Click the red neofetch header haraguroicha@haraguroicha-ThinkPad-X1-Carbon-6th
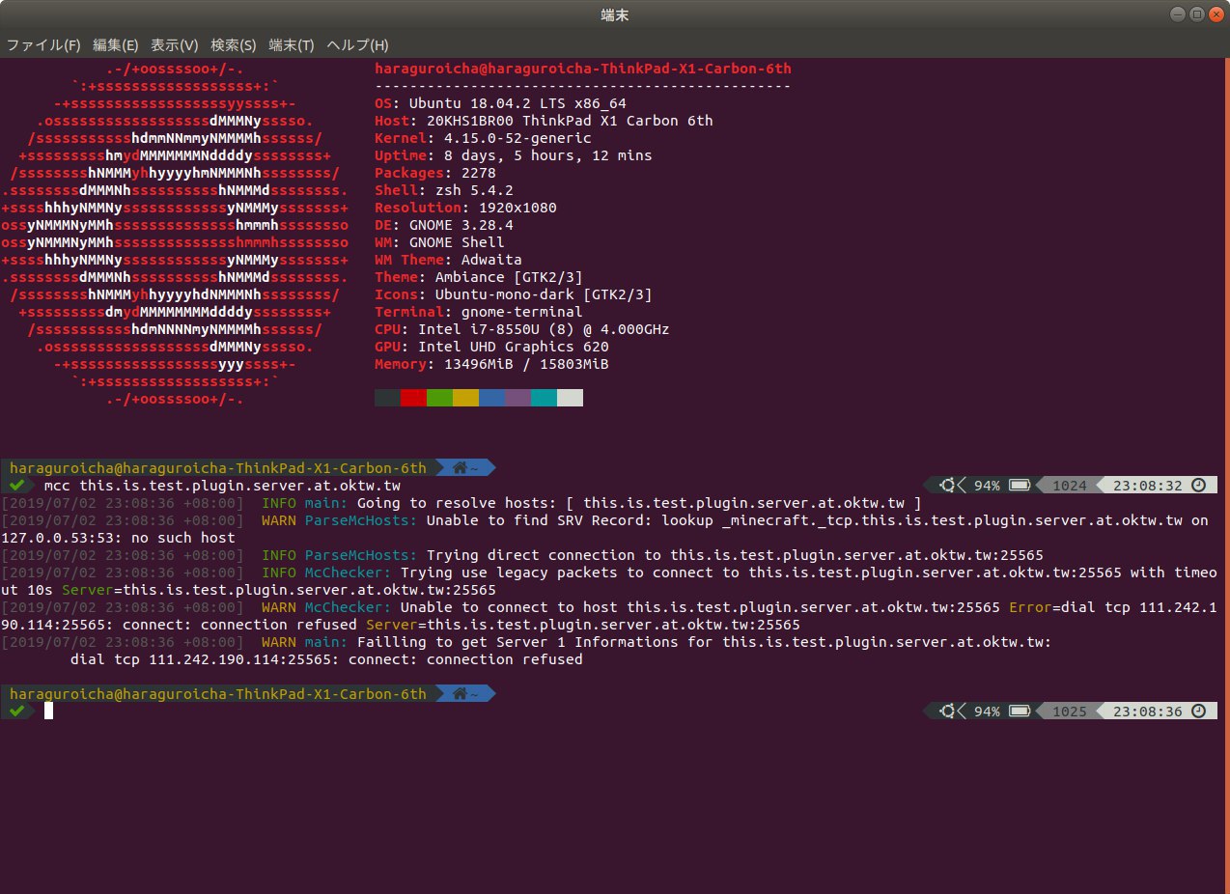Viewport: 1230px width, 894px height. tap(583, 69)
